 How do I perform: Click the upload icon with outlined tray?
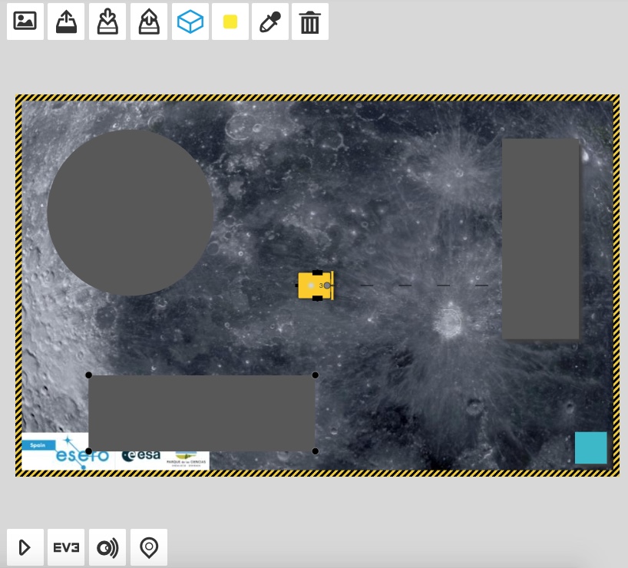point(149,21)
